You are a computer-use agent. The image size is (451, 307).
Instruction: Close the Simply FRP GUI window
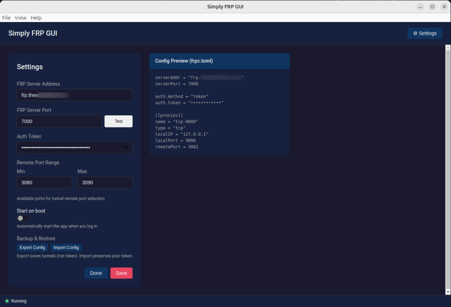click(x=444, y=7)
